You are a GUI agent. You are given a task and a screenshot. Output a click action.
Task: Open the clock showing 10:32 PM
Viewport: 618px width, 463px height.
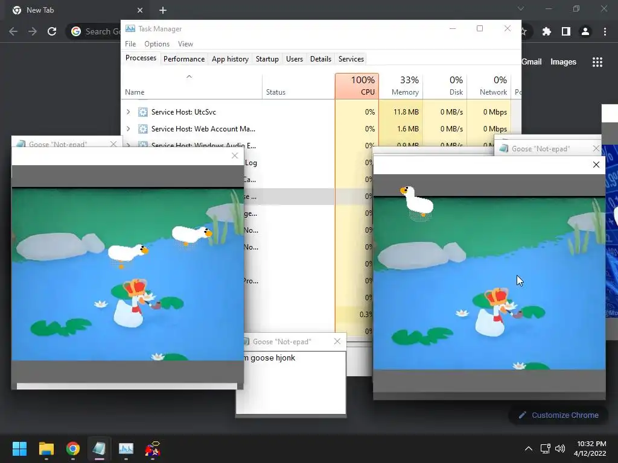pos(590,449)
